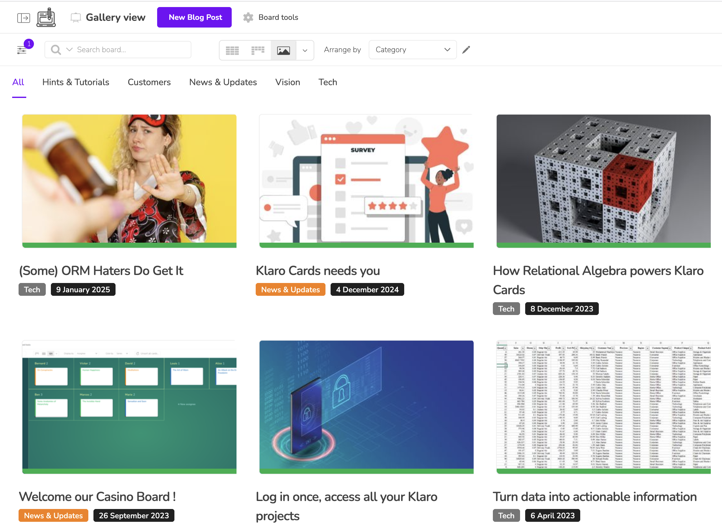Click the 4 December 2024 date badge
722x525 pixels.
click(367, 290)
